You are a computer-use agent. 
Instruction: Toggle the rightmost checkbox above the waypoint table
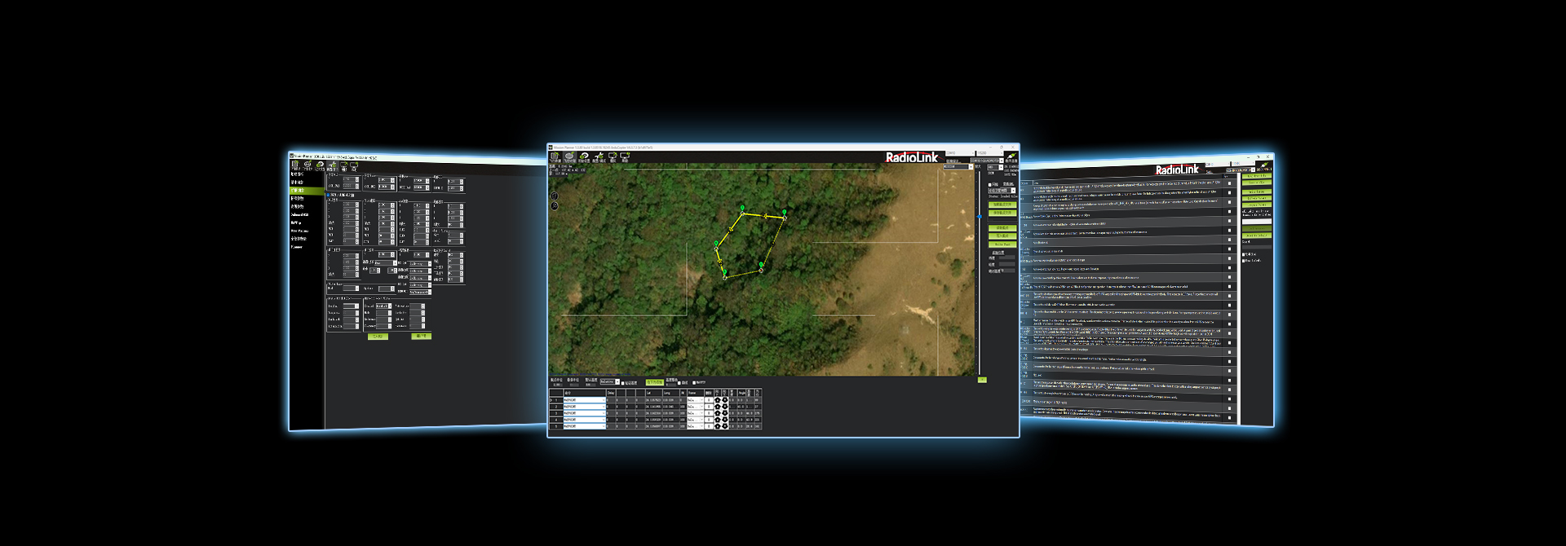coord(694,382)
